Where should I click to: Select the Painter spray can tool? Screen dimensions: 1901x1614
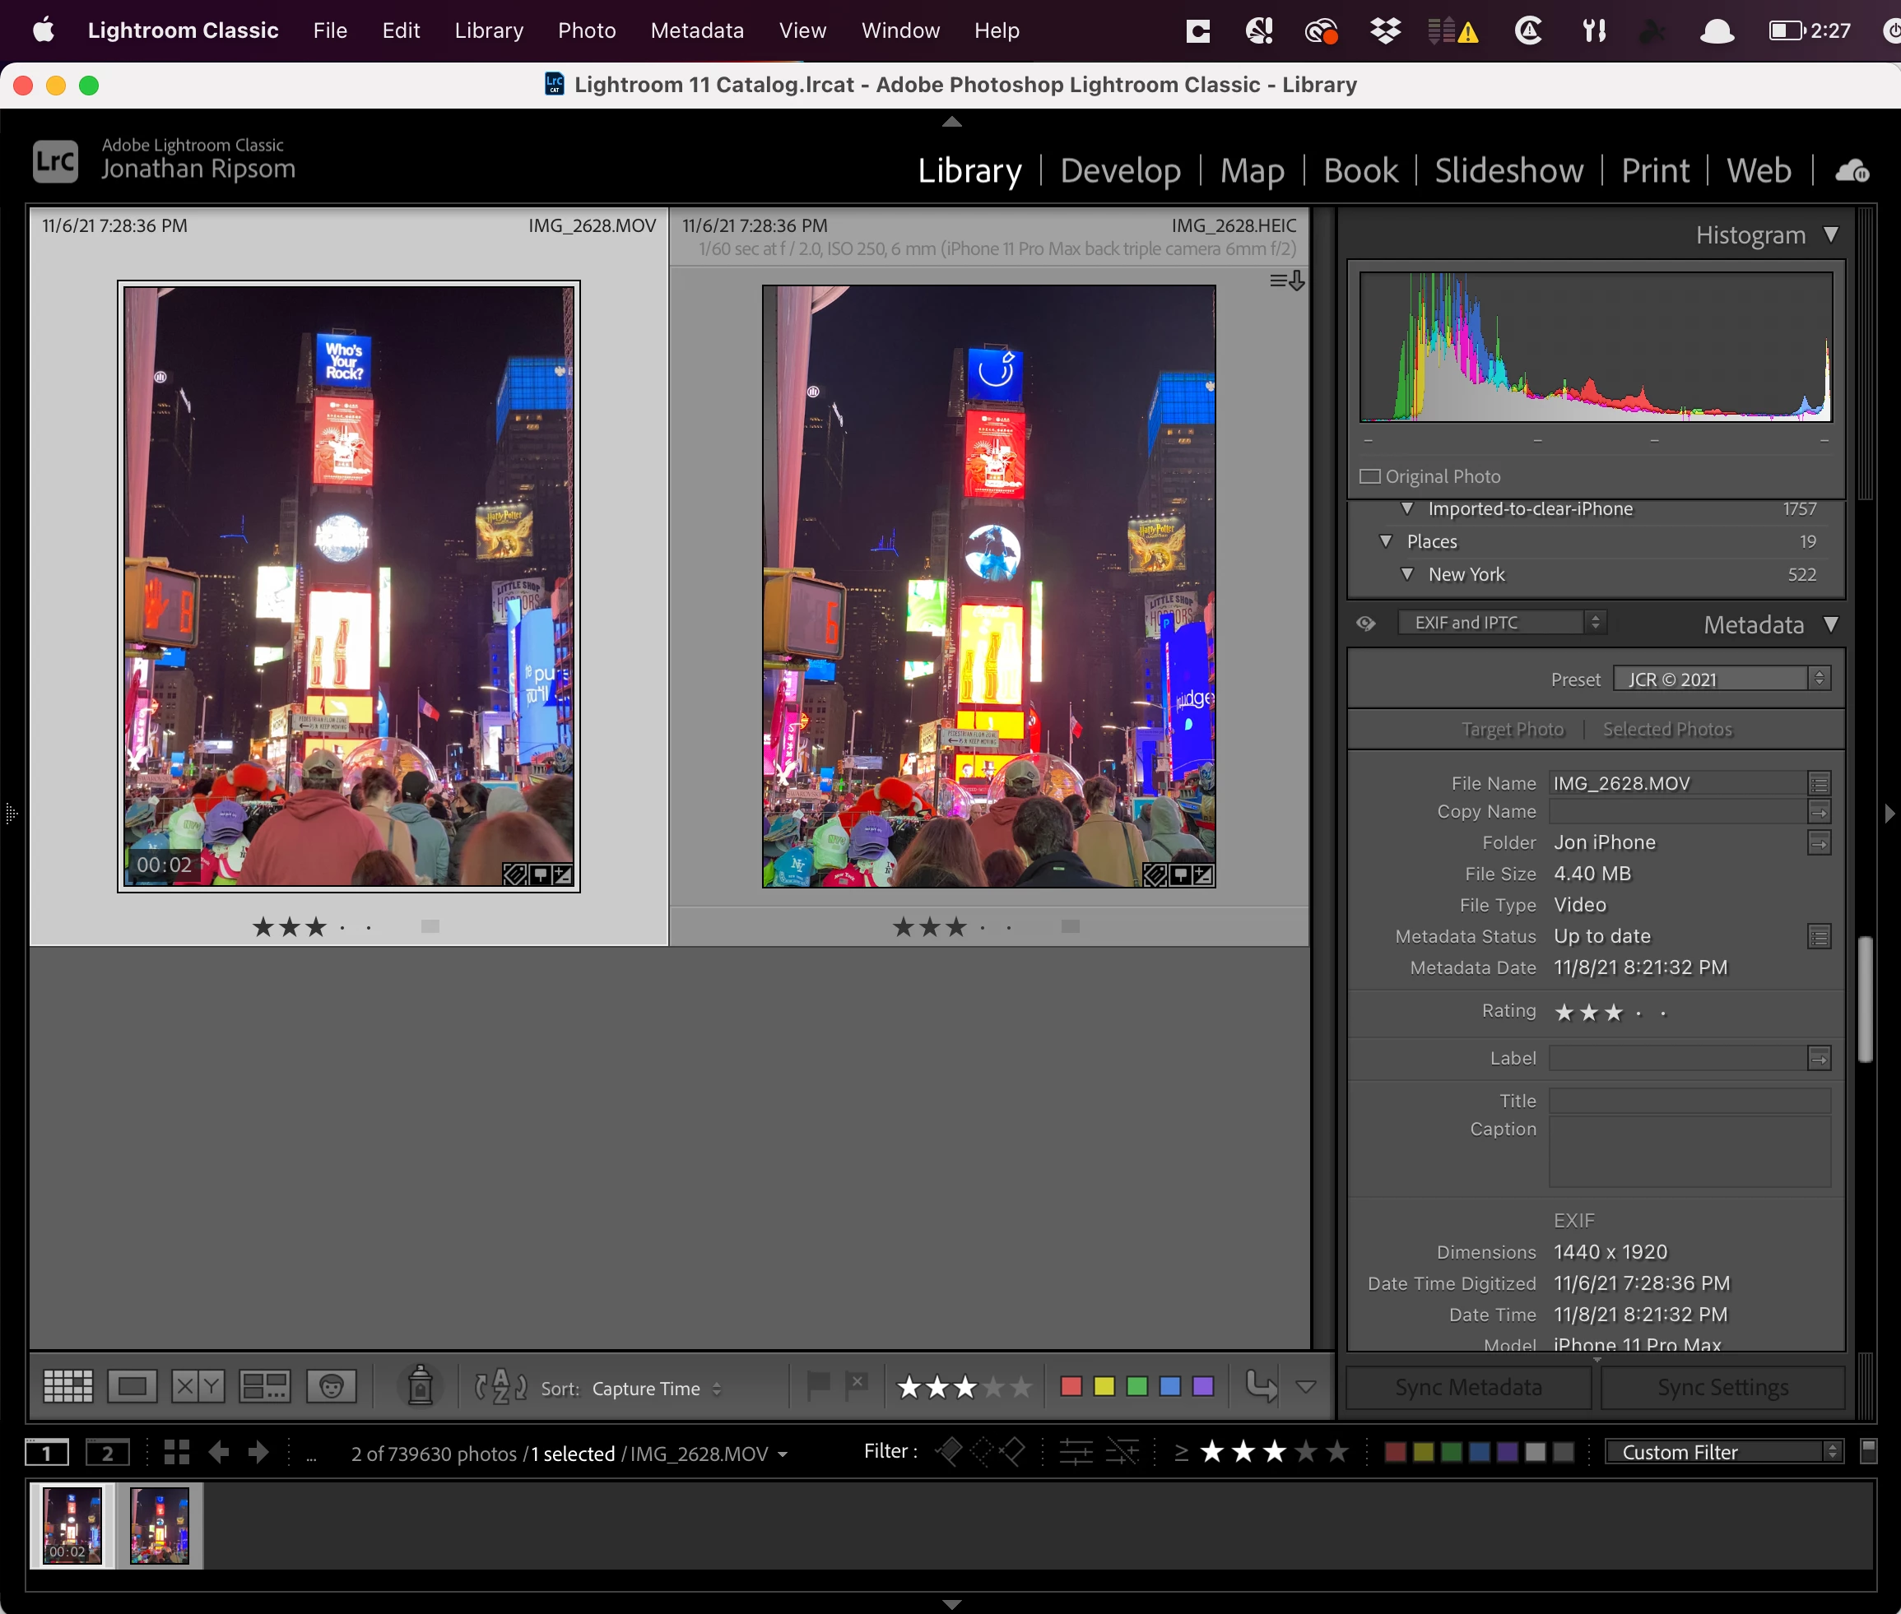(420, 1385)
